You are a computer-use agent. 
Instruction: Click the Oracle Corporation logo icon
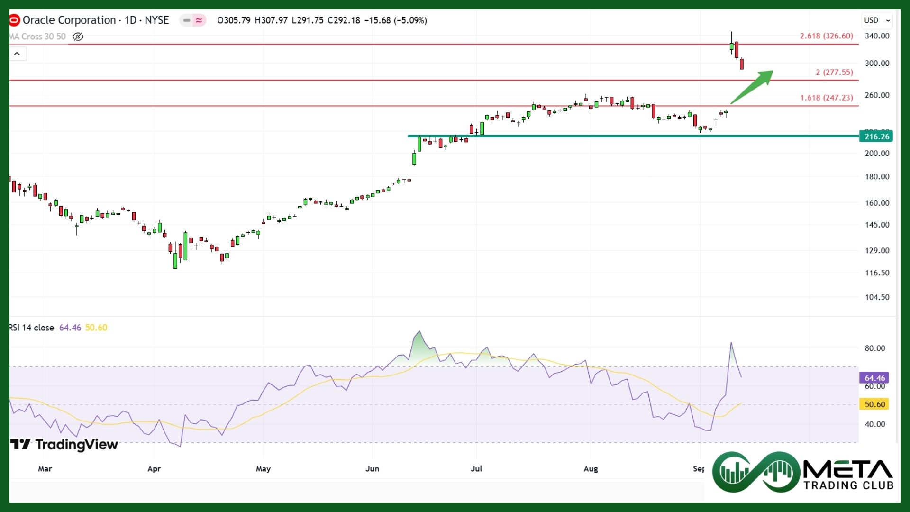[x=15, y=20]
